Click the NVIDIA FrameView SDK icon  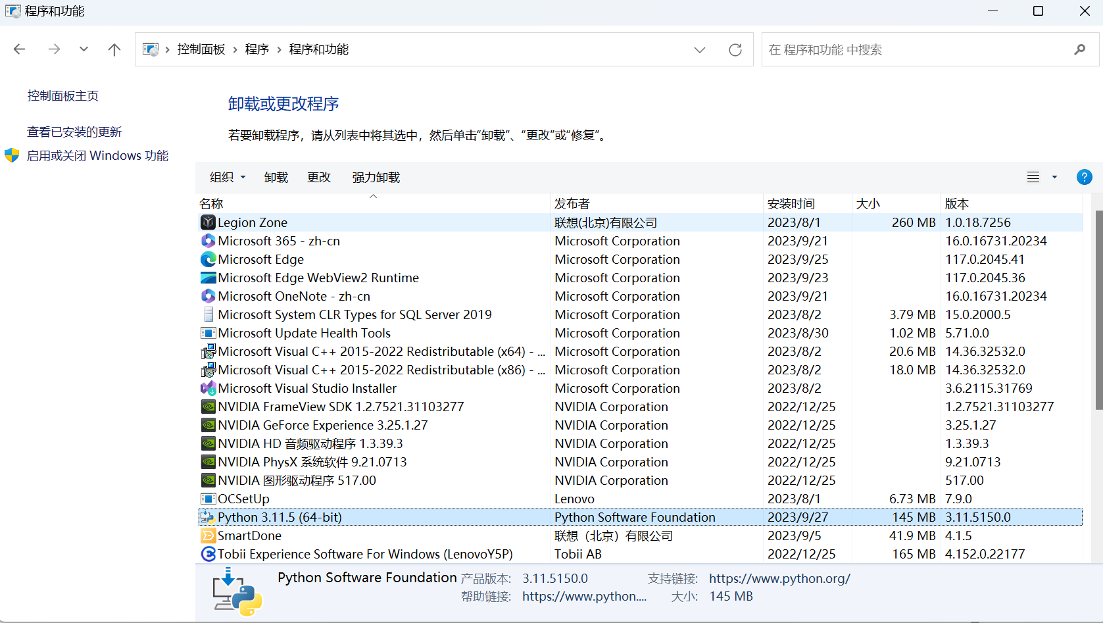tap(208, 407)
